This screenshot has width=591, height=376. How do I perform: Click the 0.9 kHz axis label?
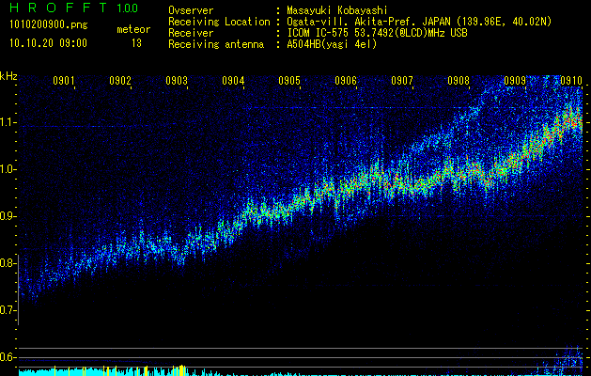[x=8, y=216]
